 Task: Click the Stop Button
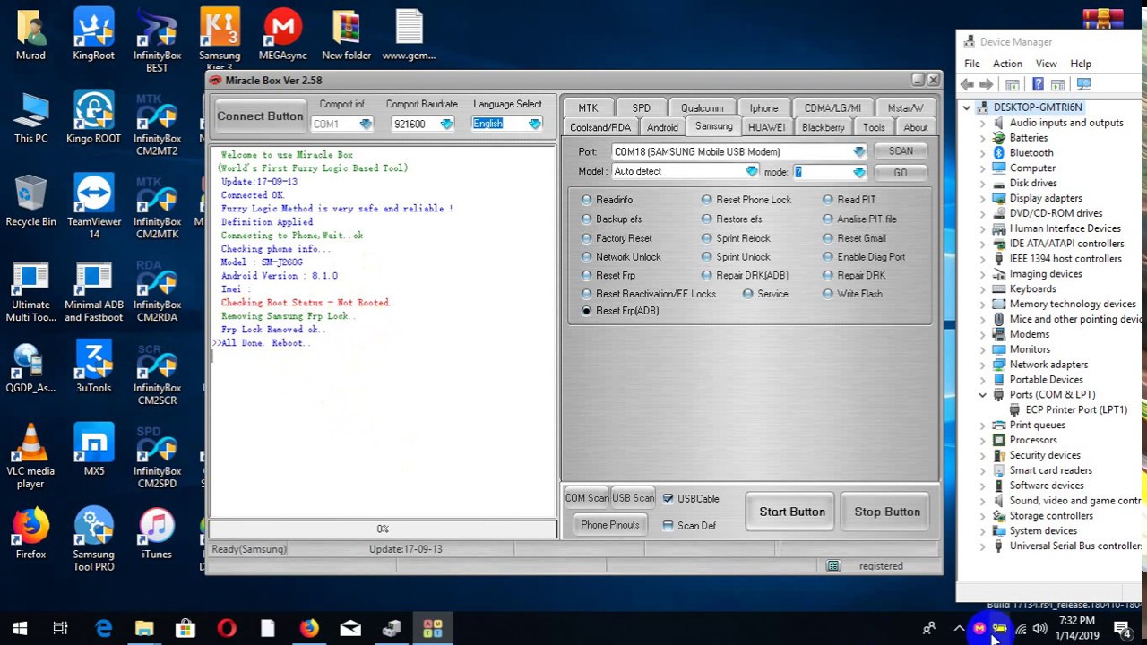pos(887,512)
